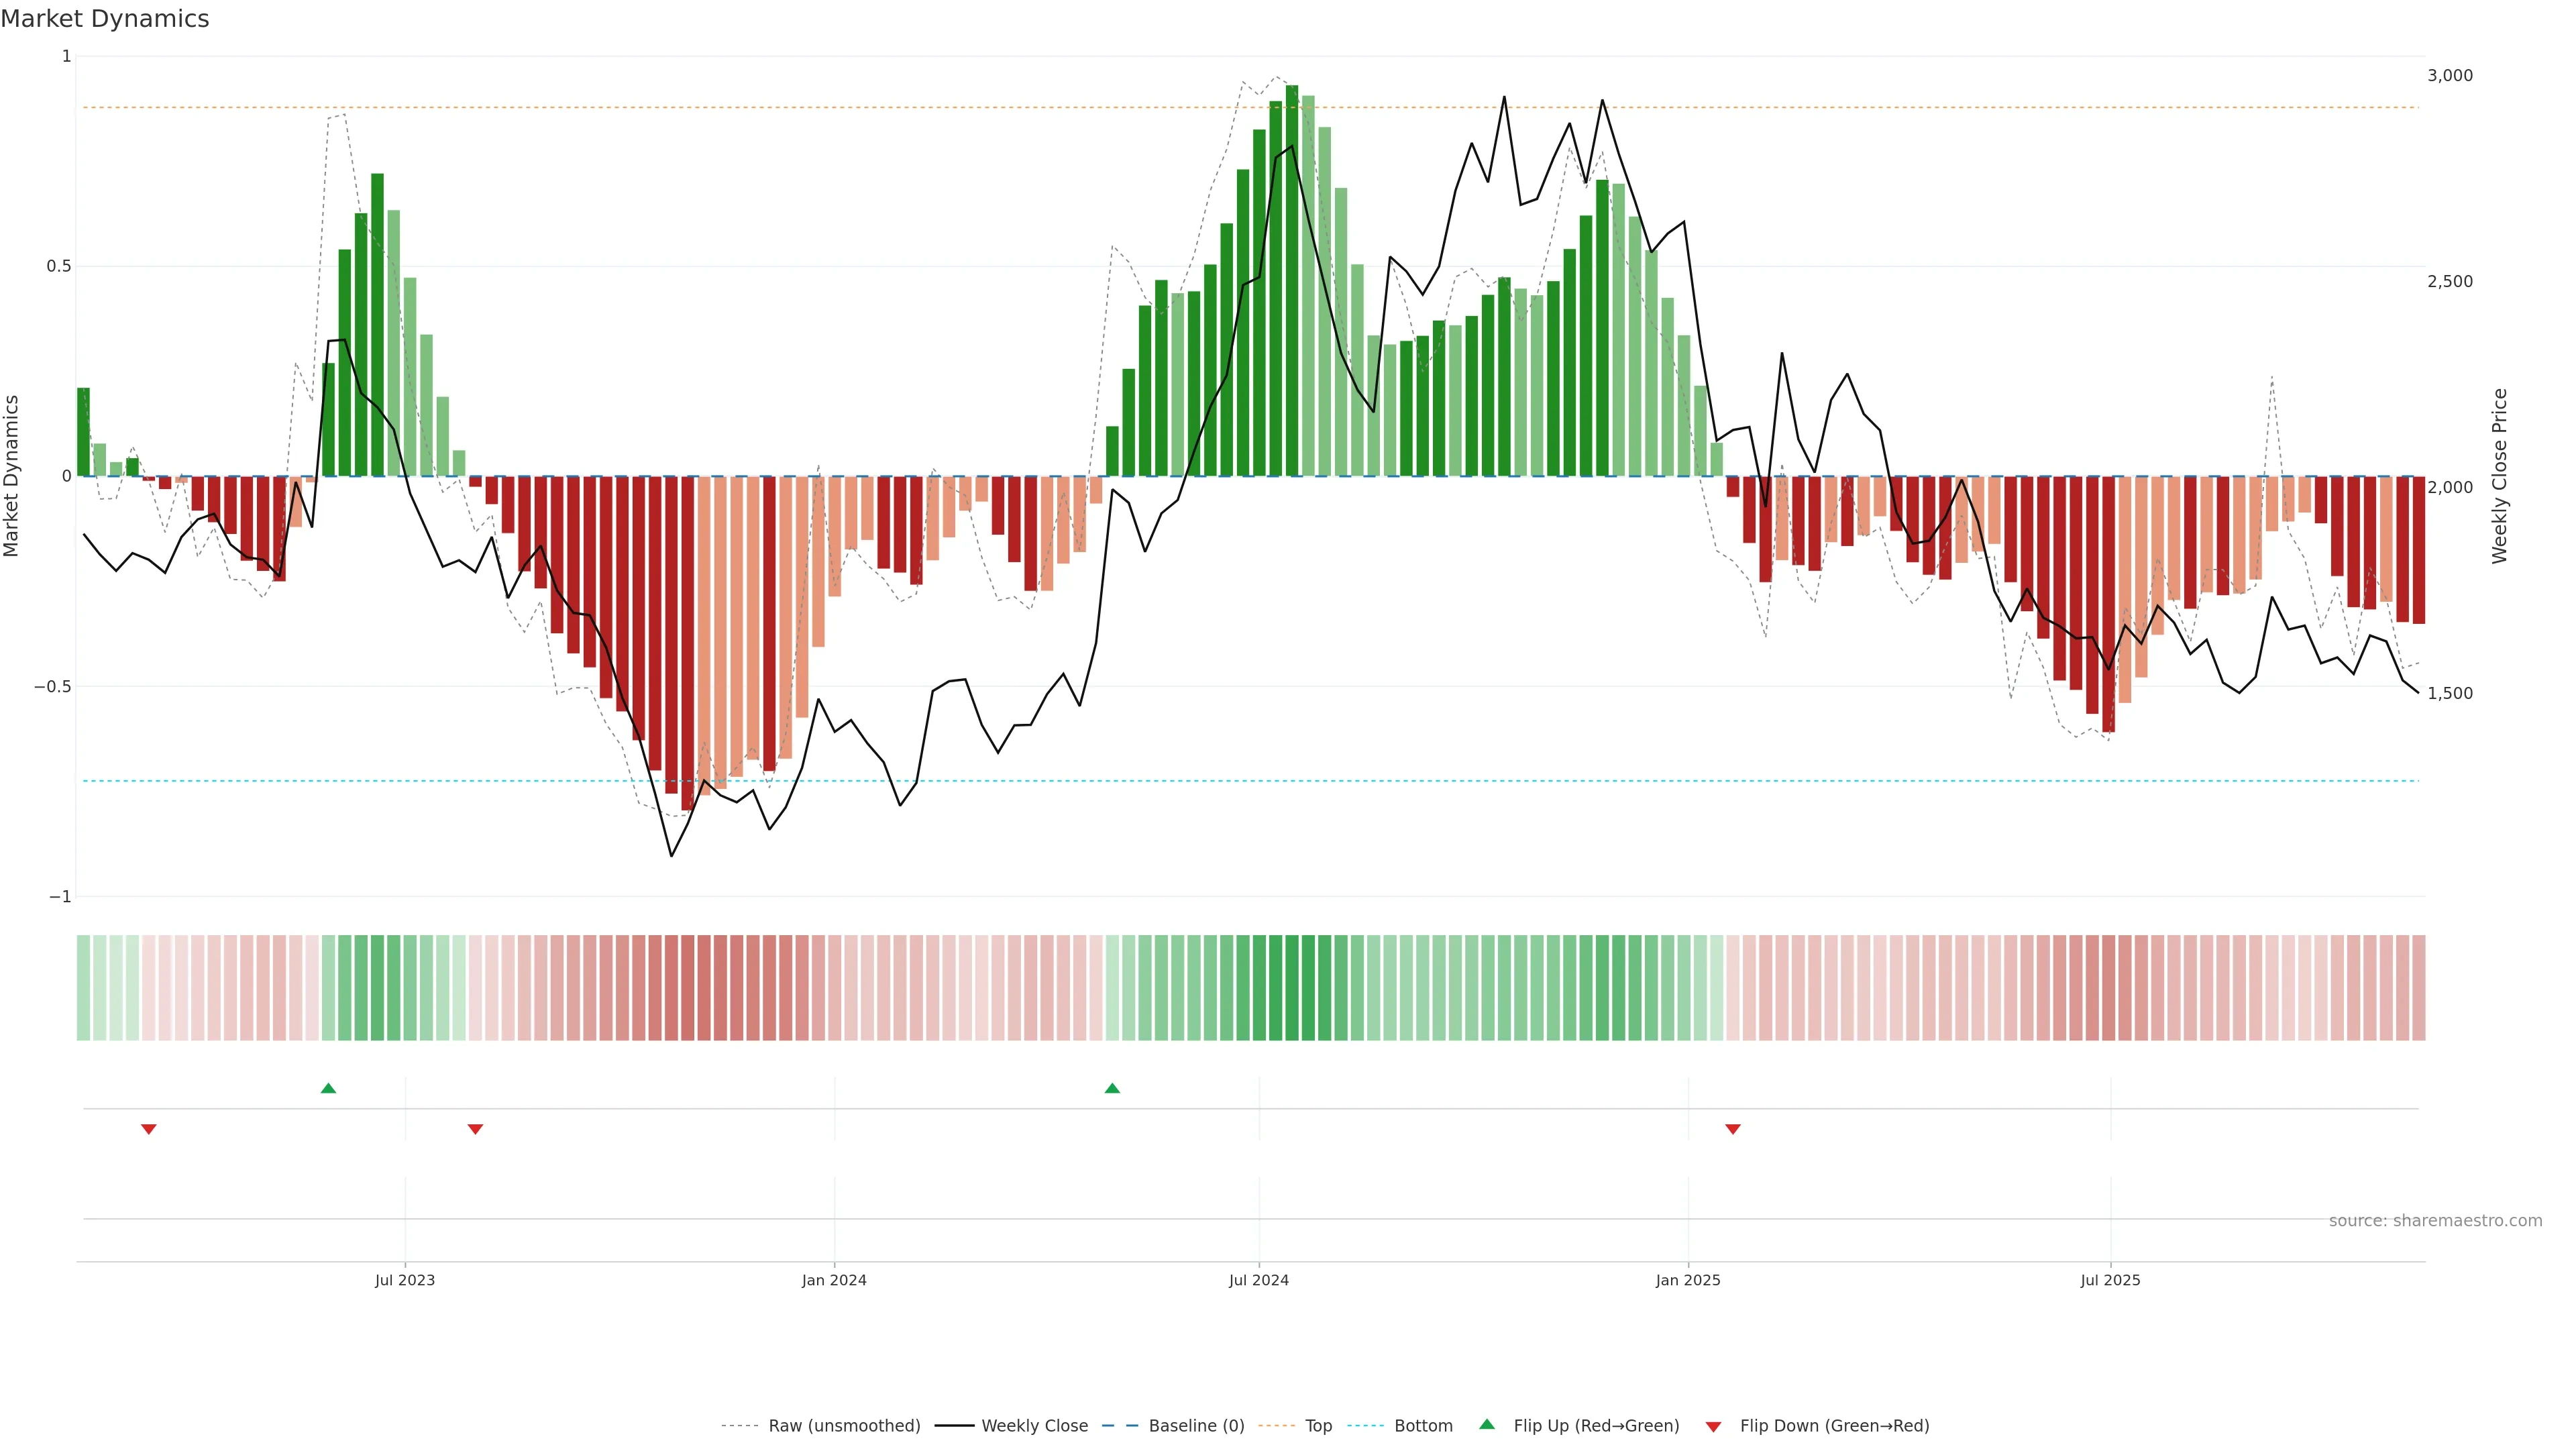
Task: Click the earliest red flip-down marker
Action: [149, 1129]
